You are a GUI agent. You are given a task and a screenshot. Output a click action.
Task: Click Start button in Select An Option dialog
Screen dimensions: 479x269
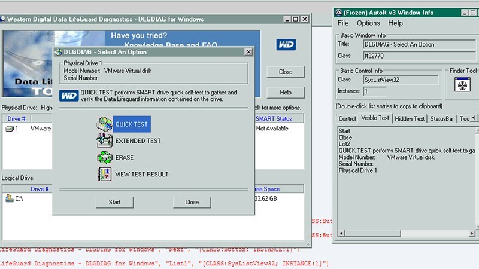(x=114, y=202)
